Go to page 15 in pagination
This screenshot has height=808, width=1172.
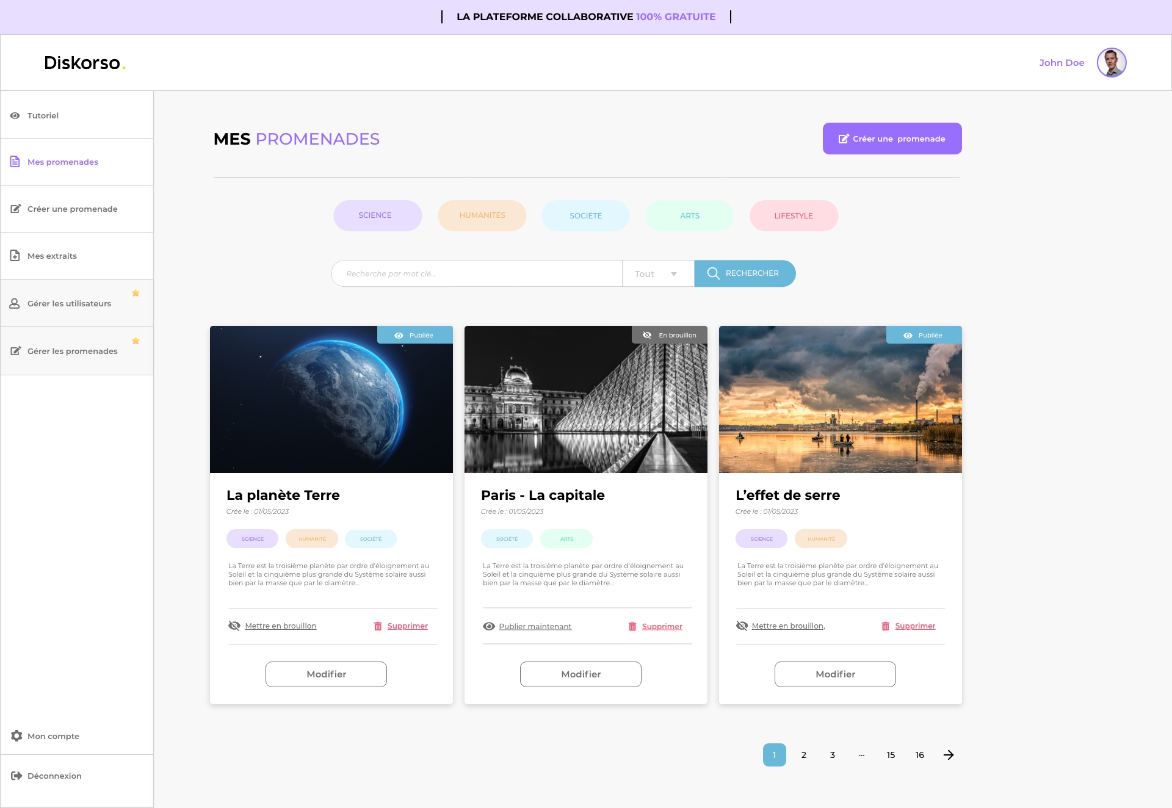click(891, 755)
